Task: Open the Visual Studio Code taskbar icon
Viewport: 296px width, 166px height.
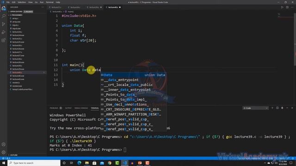Action: pyautogui.click(x=124, y=163)
